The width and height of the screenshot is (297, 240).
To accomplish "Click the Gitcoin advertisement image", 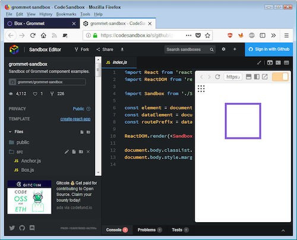I will point(29,197).
